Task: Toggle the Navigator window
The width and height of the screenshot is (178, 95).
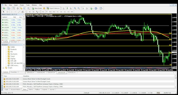Action: [x=21, y=8]
